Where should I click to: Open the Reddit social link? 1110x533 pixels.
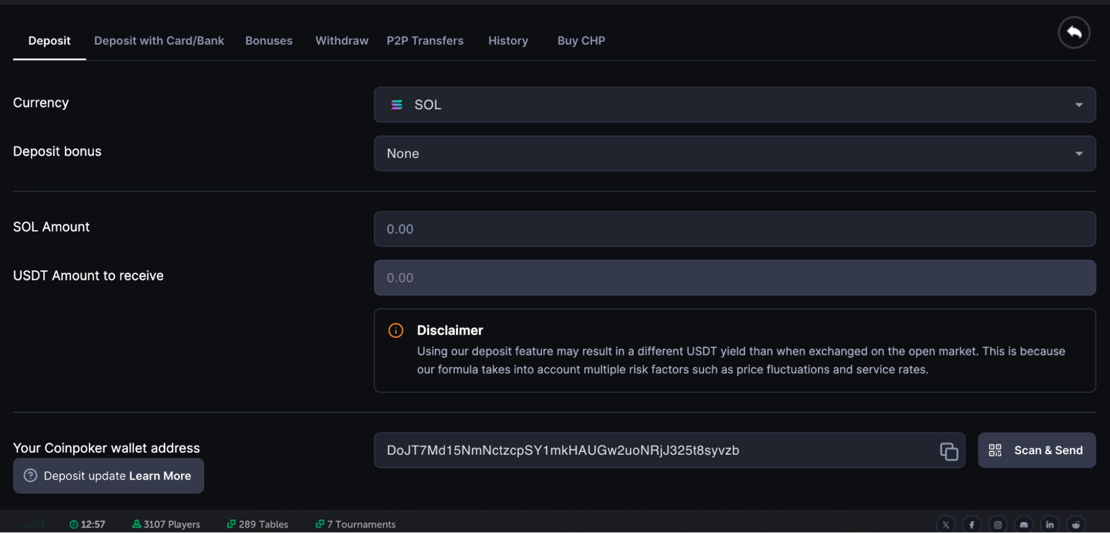tap(1076, 525)
